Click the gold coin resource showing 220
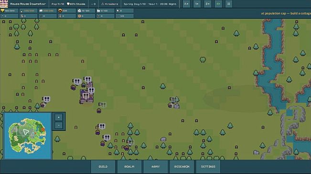 click(67, 10)
